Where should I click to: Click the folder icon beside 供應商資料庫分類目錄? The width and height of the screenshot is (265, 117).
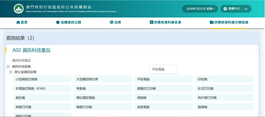pos(212,22)
